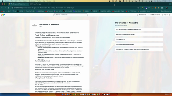Open the Chrome profile avatar
The image size is (172, 96).
(167, 8)
